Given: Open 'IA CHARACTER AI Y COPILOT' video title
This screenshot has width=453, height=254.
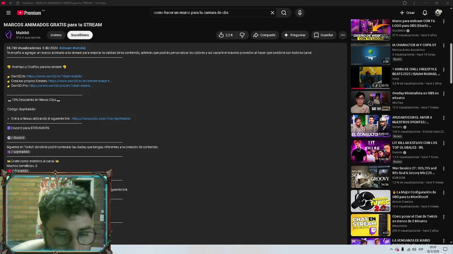Looking at the screenshot, I should coord(414,45).
